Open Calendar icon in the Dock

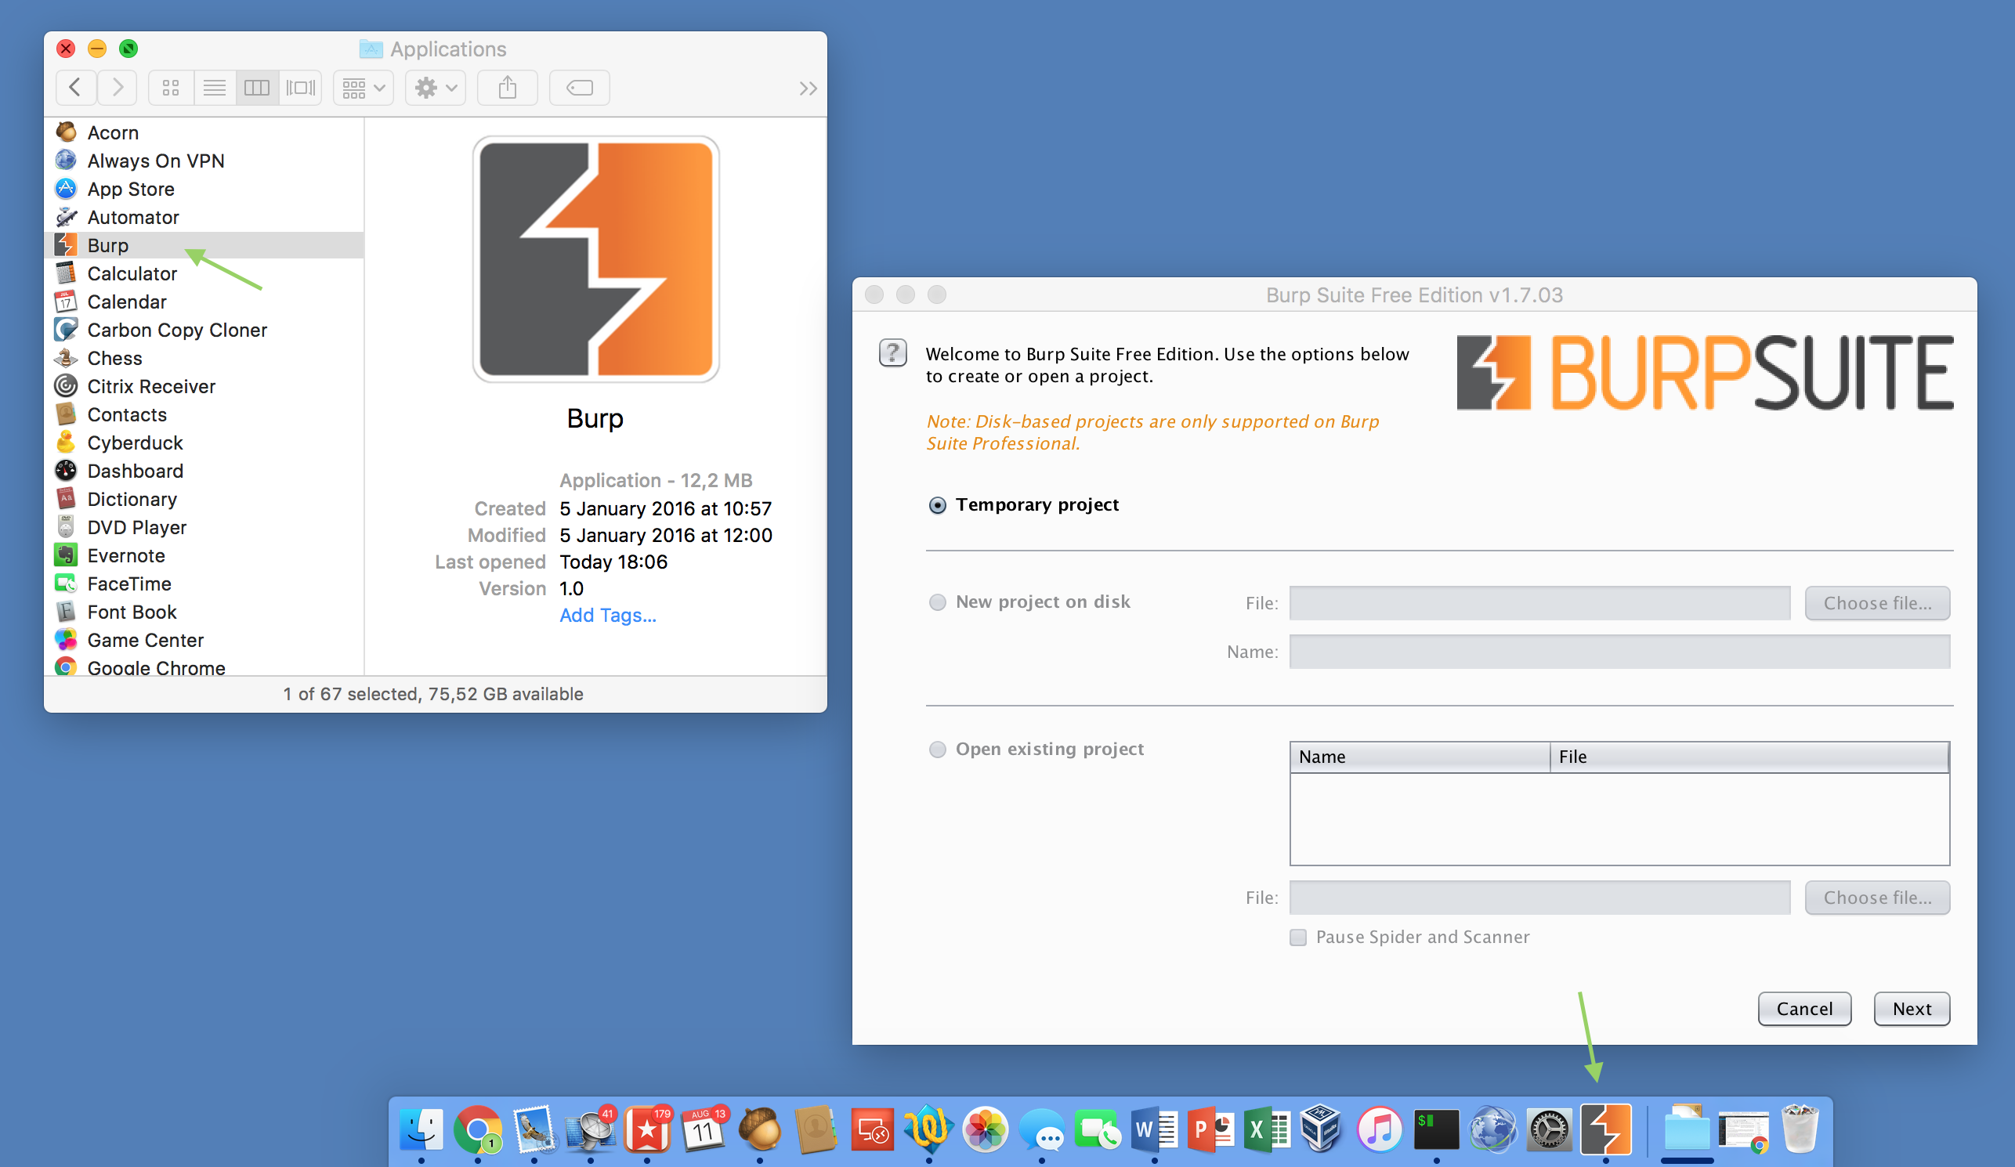pyautogui.click(x=703, y=1130)
